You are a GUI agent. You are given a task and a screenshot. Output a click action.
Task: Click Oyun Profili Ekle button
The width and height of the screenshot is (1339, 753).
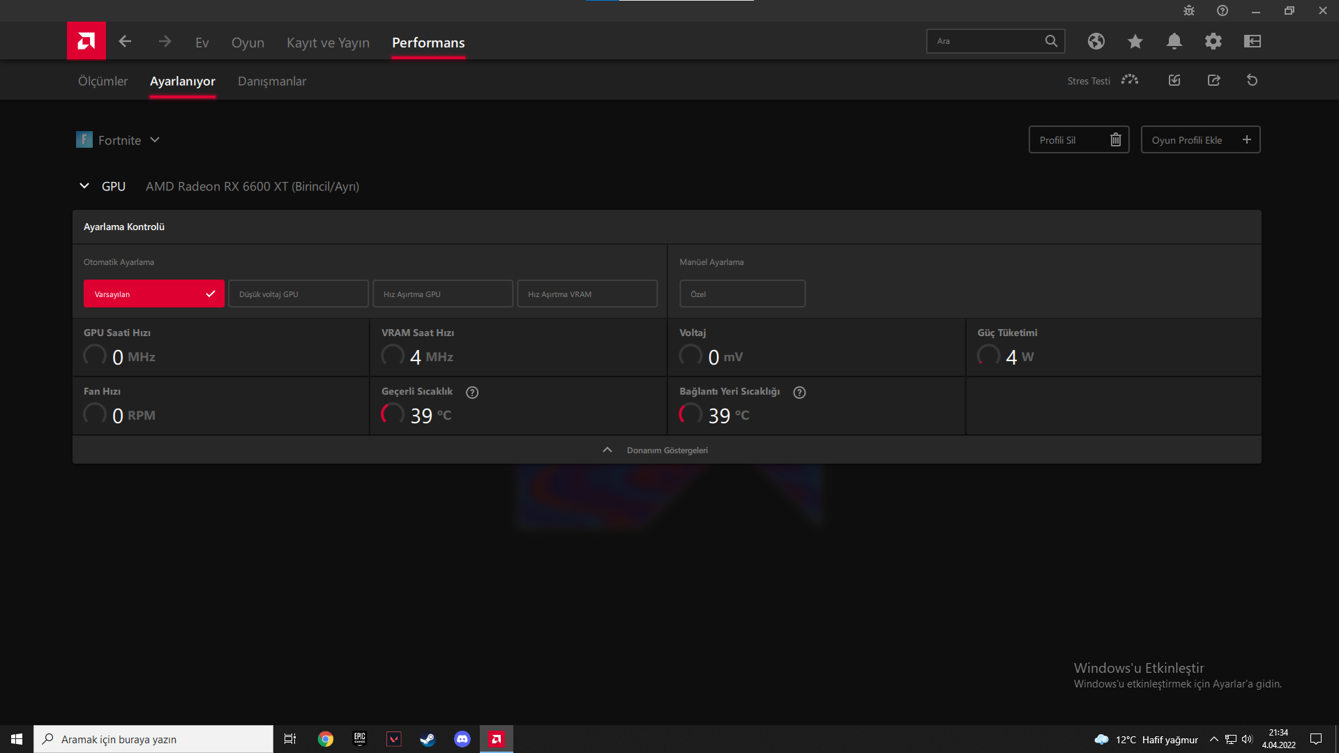1200,140
